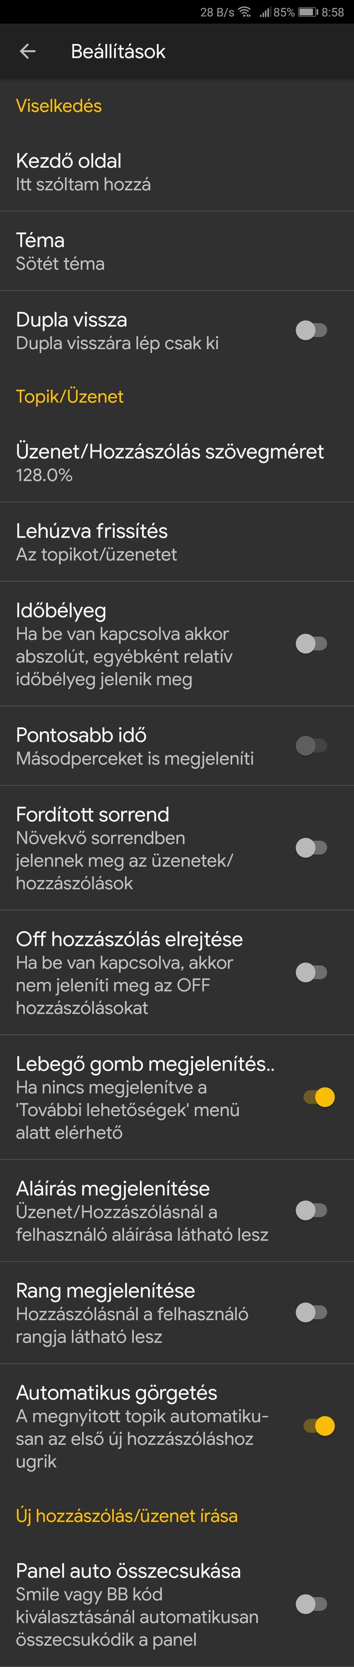Disable Automatikus görgetés switch
The image size is (354, 1667).
(x=319, y=1425)
